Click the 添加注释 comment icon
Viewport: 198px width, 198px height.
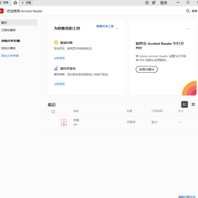56,43
